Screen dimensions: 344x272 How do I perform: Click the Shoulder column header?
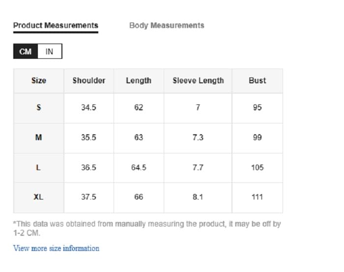pyautogui.click(x=89, y=81)
